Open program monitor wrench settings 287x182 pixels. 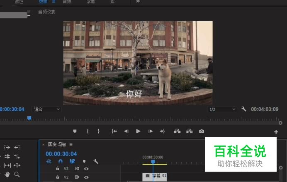[243, 109]
